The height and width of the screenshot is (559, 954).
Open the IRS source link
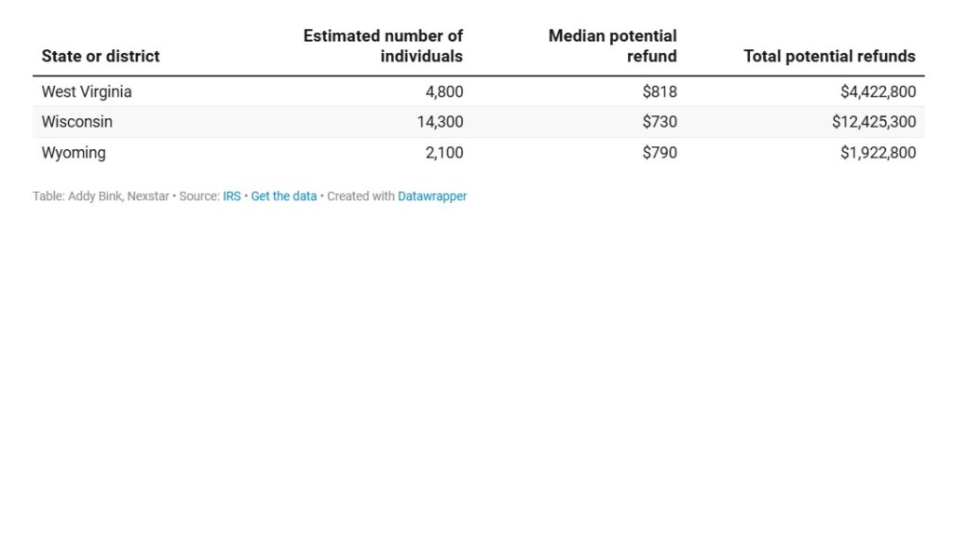pyautogui.click(x=231, y=197)
